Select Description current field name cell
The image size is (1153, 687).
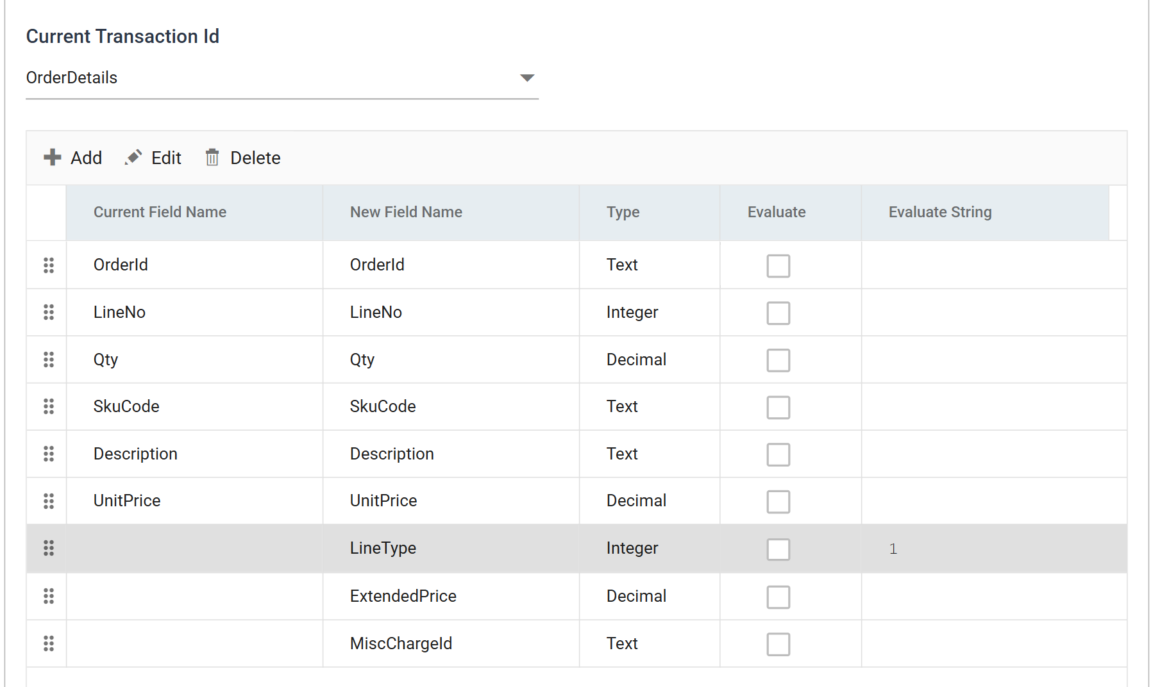(194, 454)
